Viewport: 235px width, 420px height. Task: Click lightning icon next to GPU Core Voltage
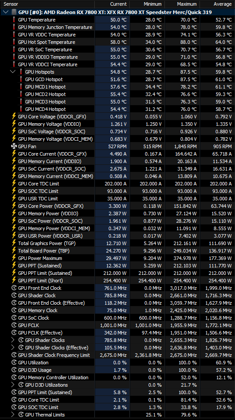click(x=14, y=117)
